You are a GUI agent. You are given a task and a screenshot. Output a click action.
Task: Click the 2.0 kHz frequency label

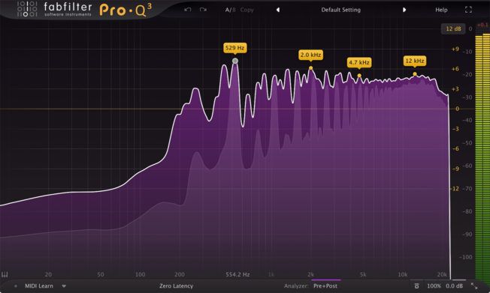310,55
